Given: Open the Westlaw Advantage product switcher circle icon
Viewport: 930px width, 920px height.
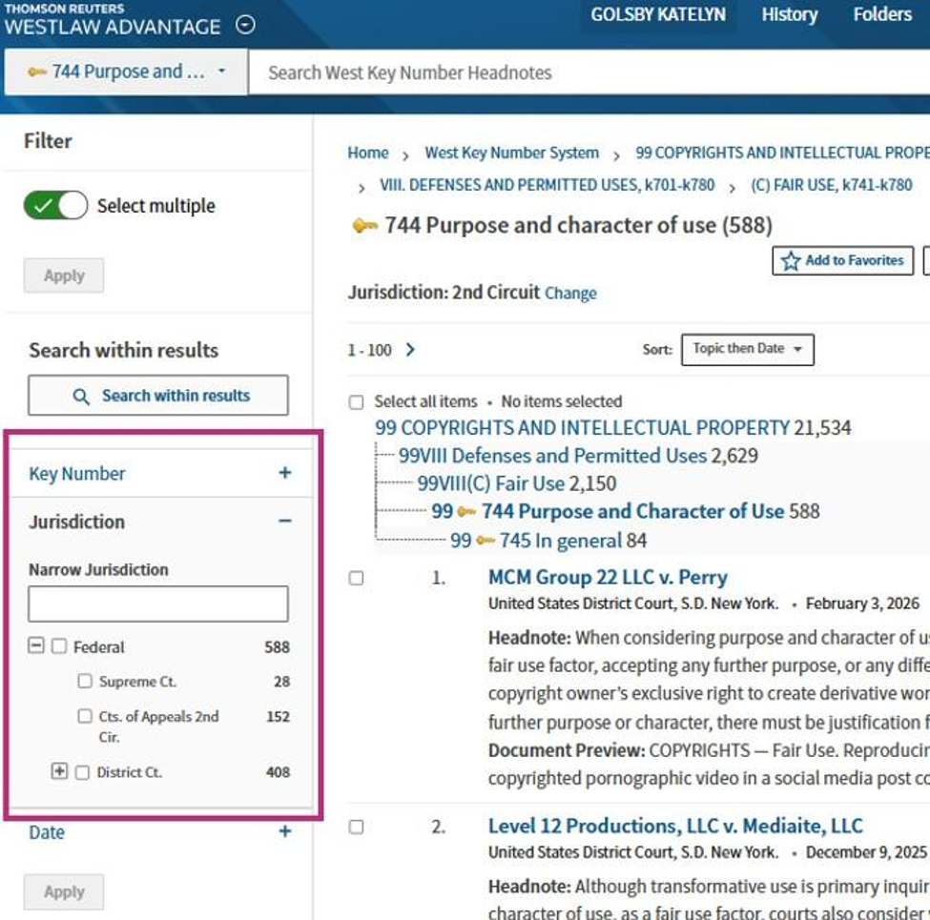Looking at the screenshot, I should (245, 25).
